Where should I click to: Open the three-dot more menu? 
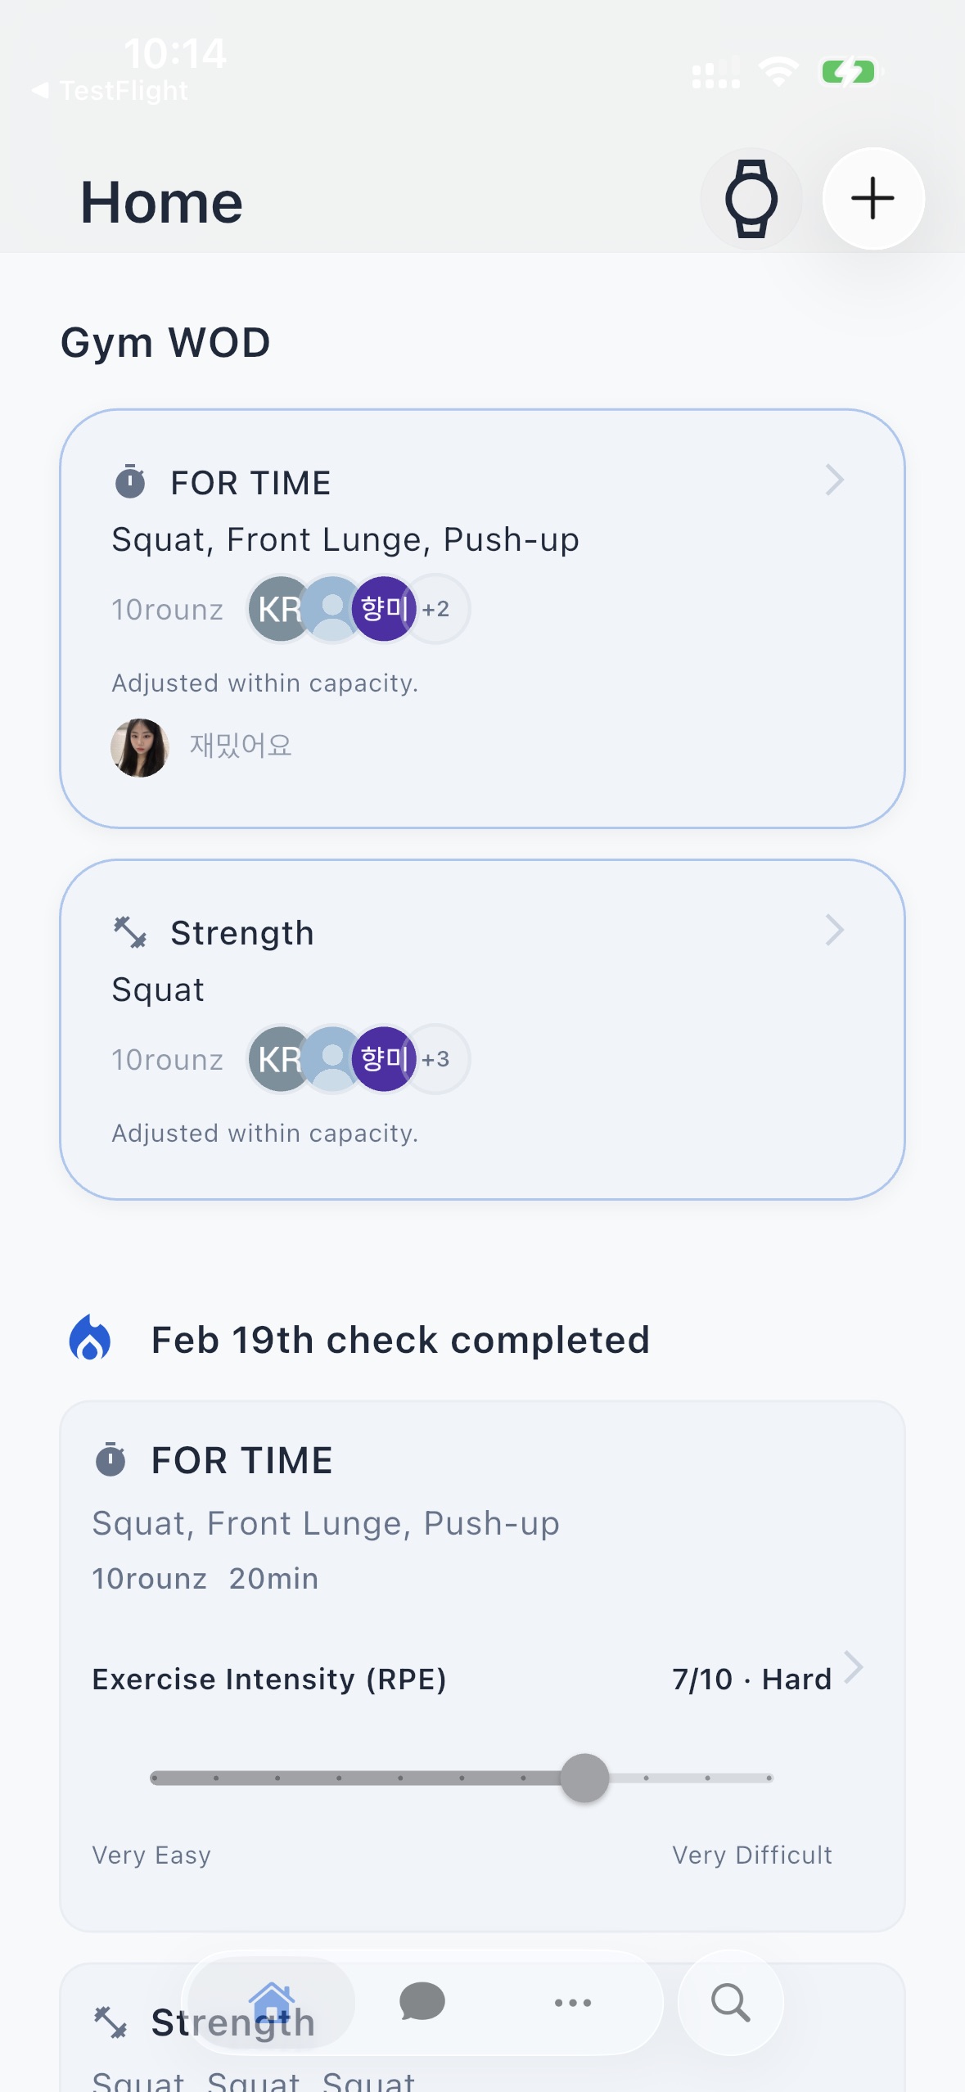coord(572,2002)
